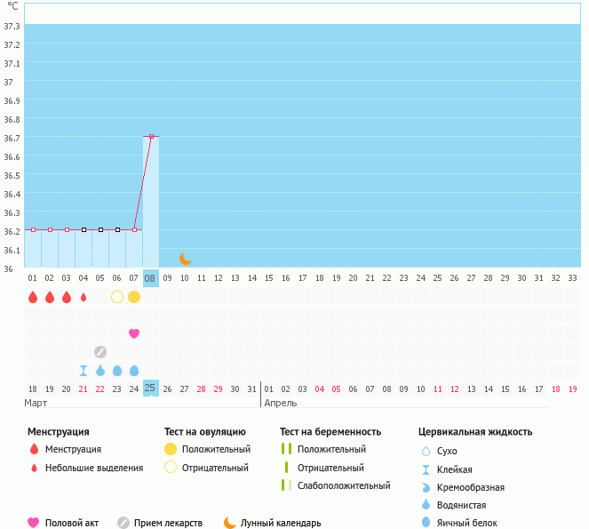Click the pink heart intercourse marker
The image size is (589, 529).
tap(134, 333)
